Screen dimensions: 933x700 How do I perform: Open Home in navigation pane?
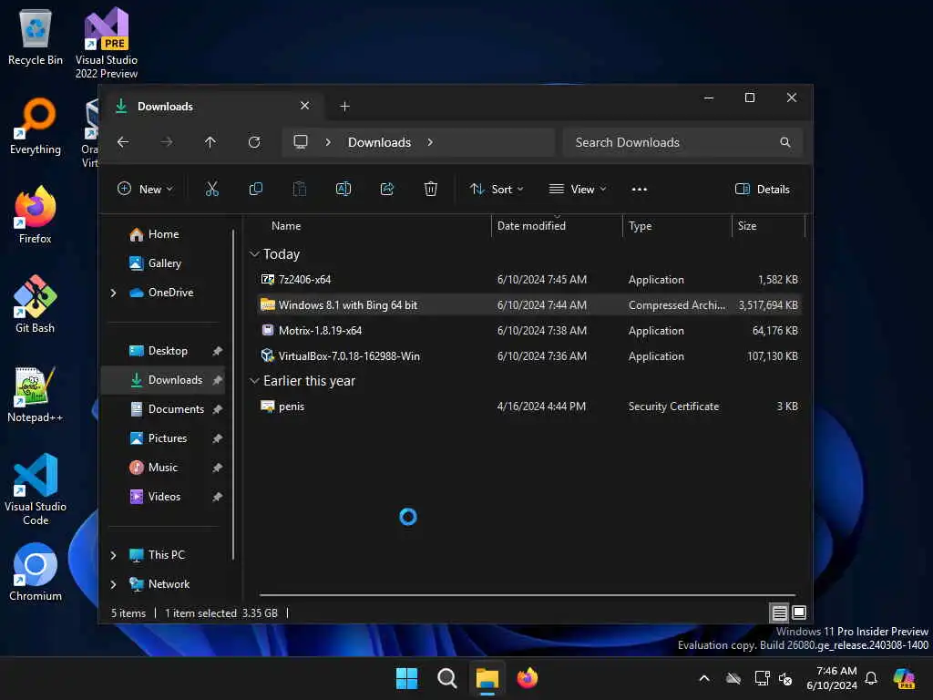154,234
